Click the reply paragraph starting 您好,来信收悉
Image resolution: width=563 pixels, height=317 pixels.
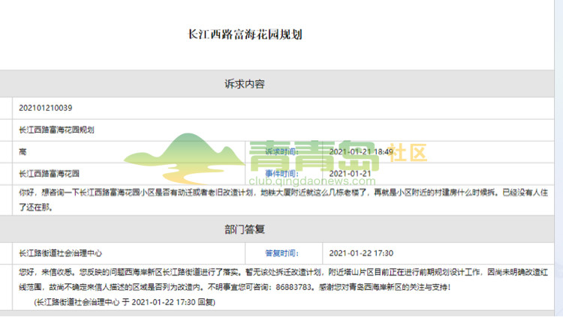[283, 280]
